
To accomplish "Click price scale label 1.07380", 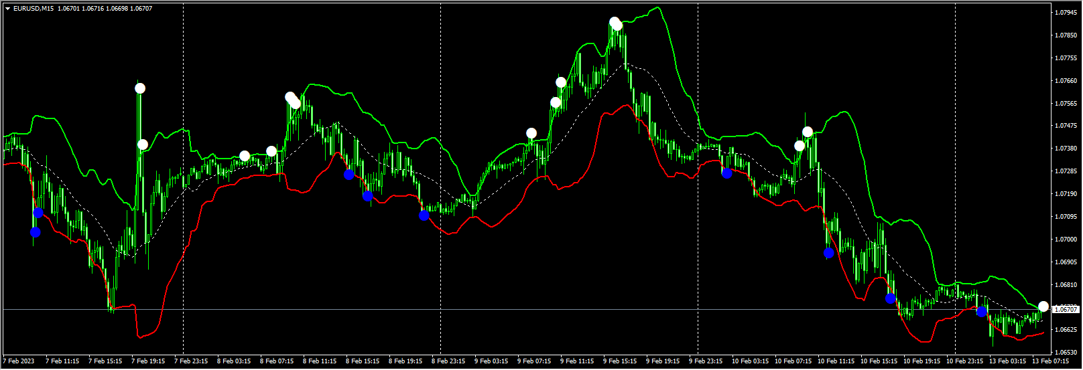I will tap(1065, 149).
